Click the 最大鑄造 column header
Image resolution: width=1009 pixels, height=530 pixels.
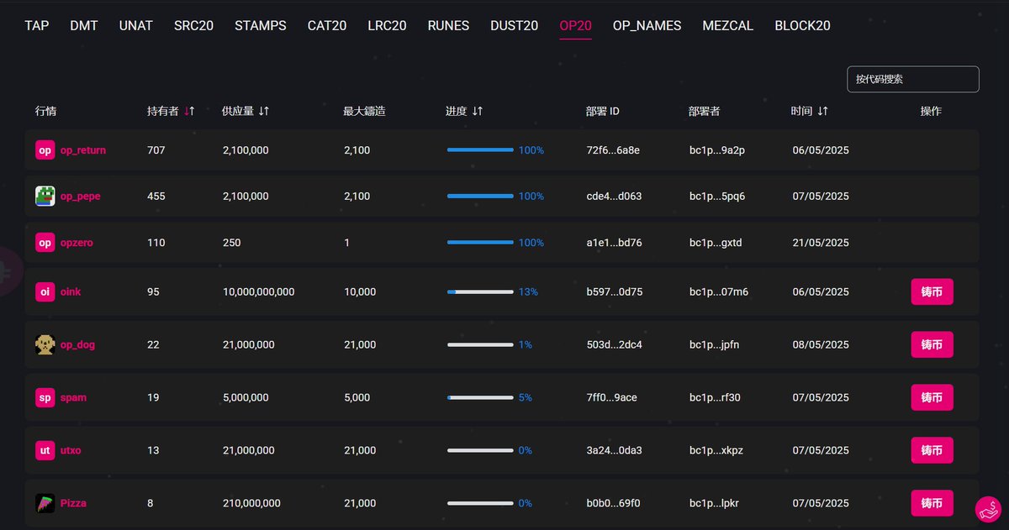365,111
